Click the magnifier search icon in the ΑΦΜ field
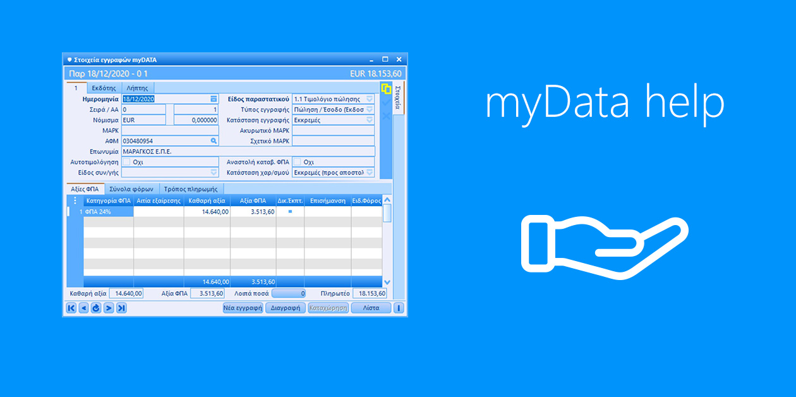This screenshot has width=796, height=397. coord(214,141)
